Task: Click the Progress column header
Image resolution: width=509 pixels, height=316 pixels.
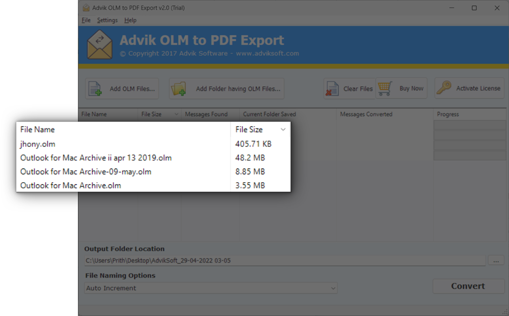Action: (x=447, y=114)
